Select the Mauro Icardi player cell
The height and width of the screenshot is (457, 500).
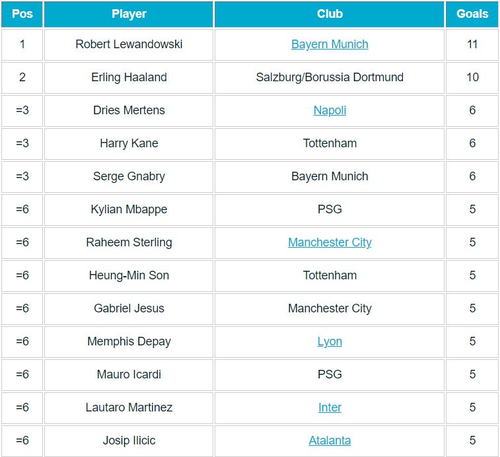129,374
